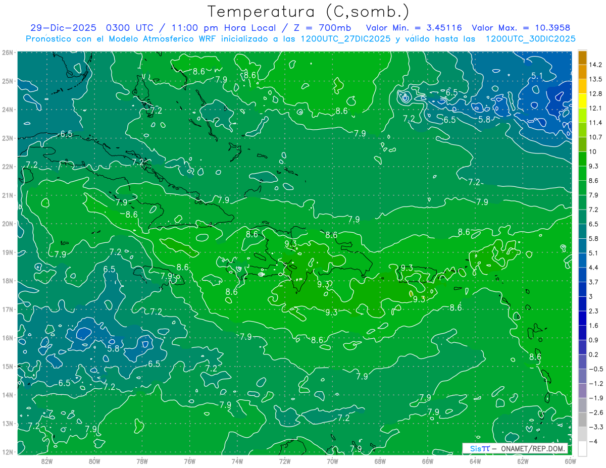Click Valor Min. = 3.45116
606x468 pixels.
click(414, 28)
